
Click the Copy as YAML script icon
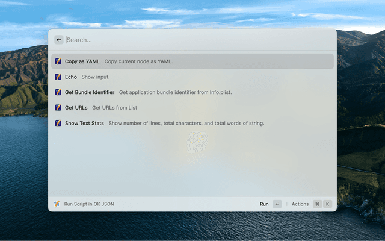click(x=58, y=61)
